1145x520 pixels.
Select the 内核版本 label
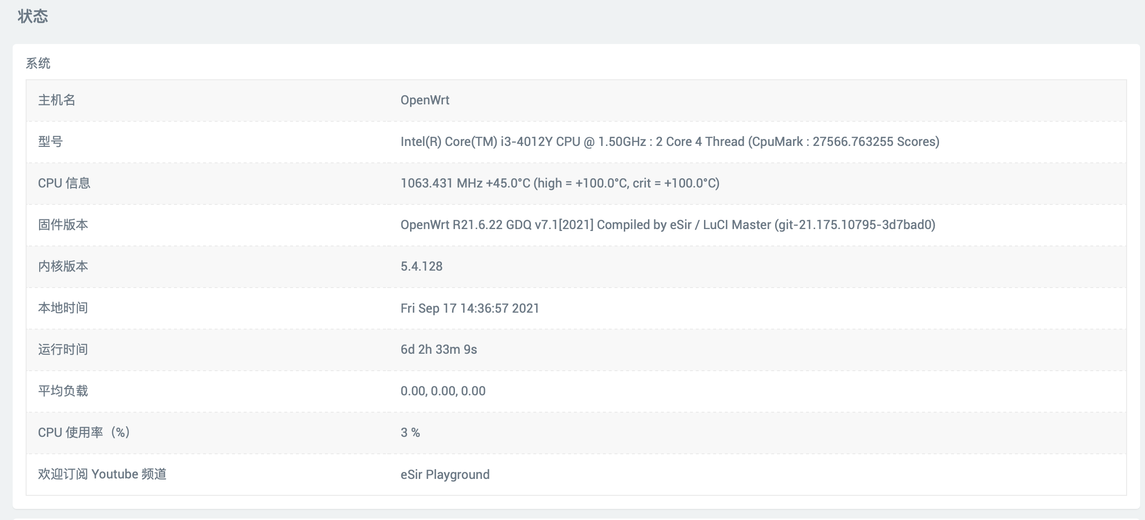click(x=63, y=266)
